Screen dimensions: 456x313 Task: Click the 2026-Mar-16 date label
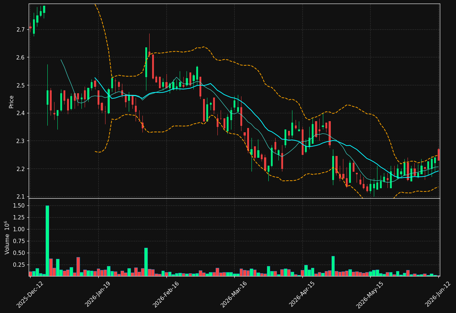click(x=234, y=294)
